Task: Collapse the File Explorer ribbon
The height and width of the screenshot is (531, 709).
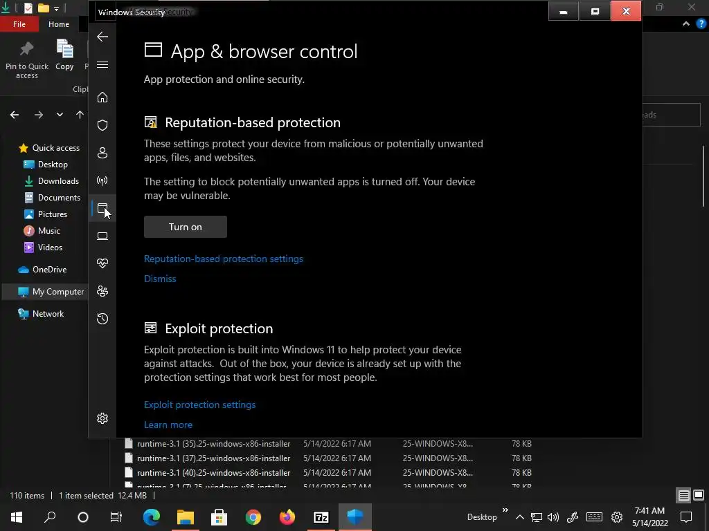Action: pos(686,24)
